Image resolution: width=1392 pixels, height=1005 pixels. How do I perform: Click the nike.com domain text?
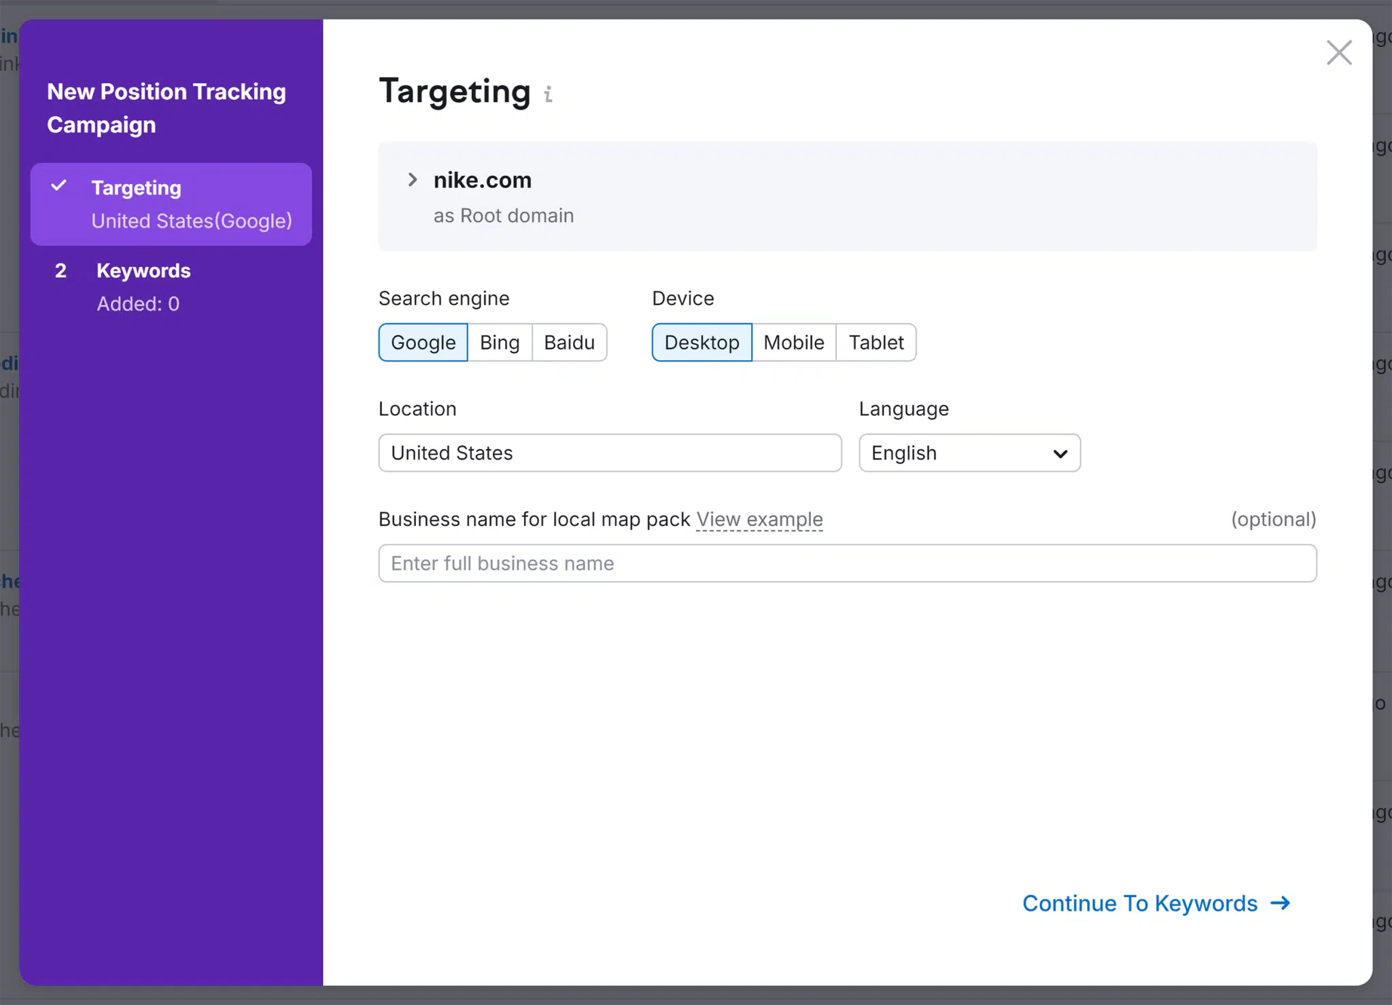[x=483, y=180]
